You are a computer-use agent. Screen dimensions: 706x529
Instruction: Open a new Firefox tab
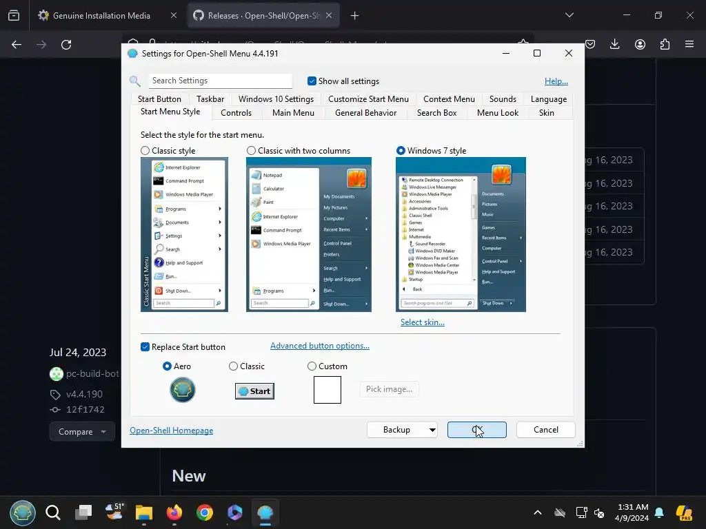pyautogui.click(x=355, y=15)
